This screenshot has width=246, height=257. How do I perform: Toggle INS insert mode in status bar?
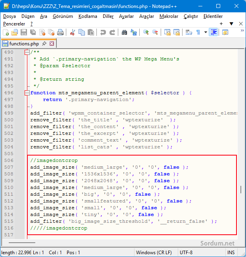pyautogui.click(x=231, y=253)
